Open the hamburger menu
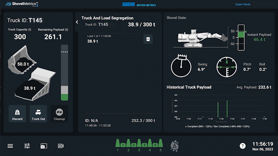The width and height of the screenshot is (278, 156). click(x=10, y=146)
